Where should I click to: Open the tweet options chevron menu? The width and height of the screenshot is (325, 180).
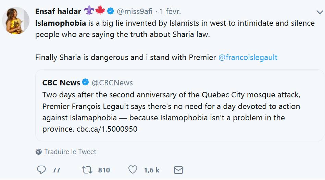[319, 12]
